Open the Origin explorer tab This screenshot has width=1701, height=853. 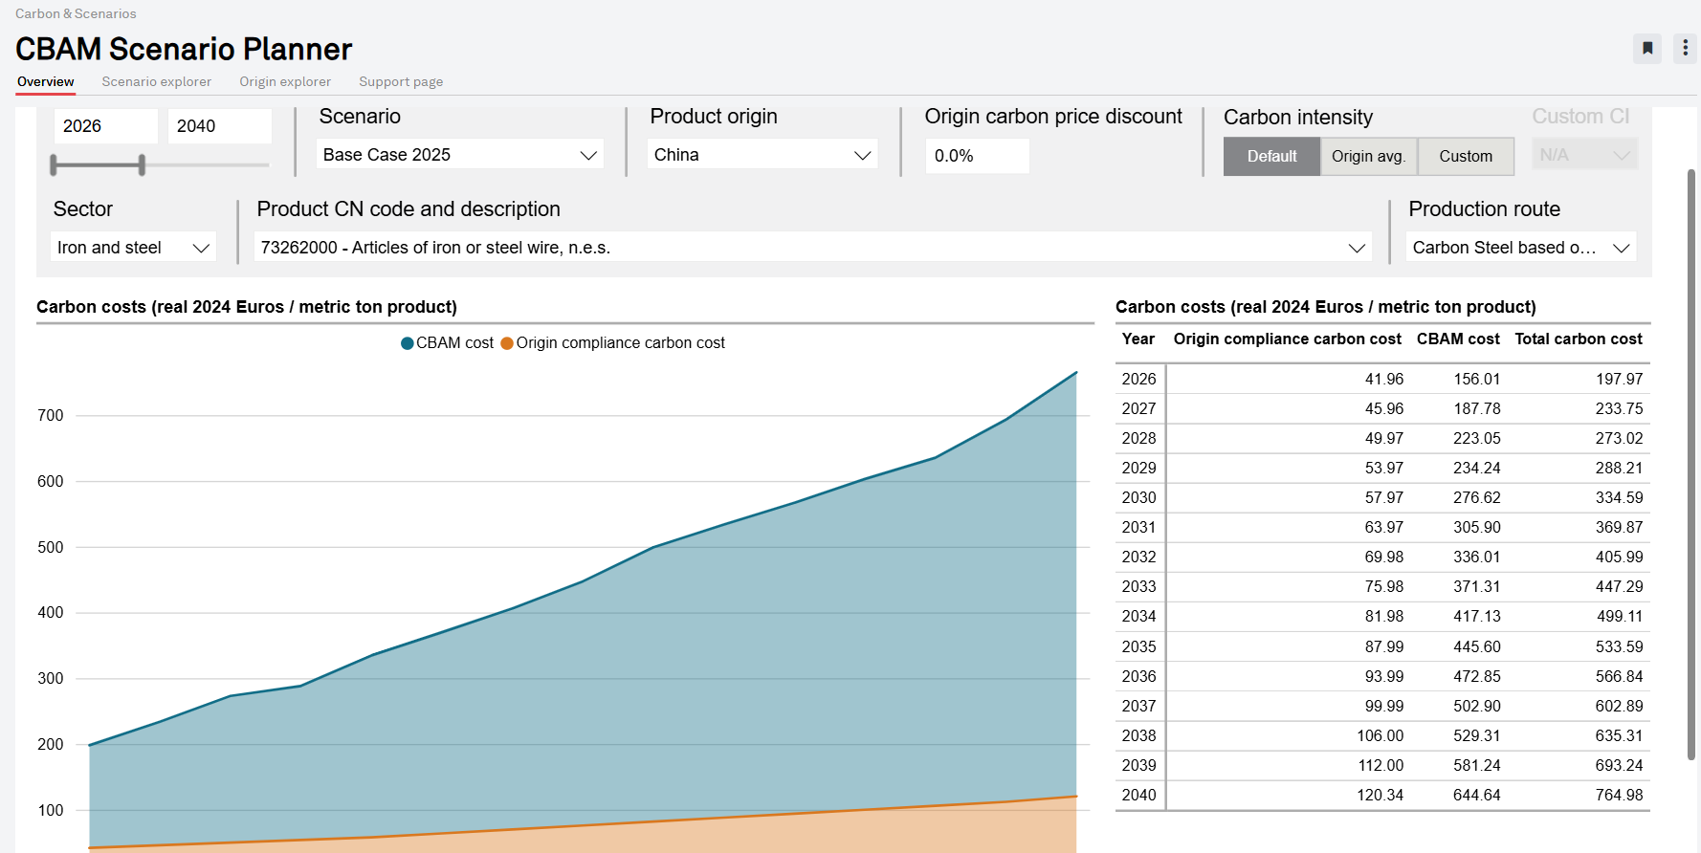285,81
